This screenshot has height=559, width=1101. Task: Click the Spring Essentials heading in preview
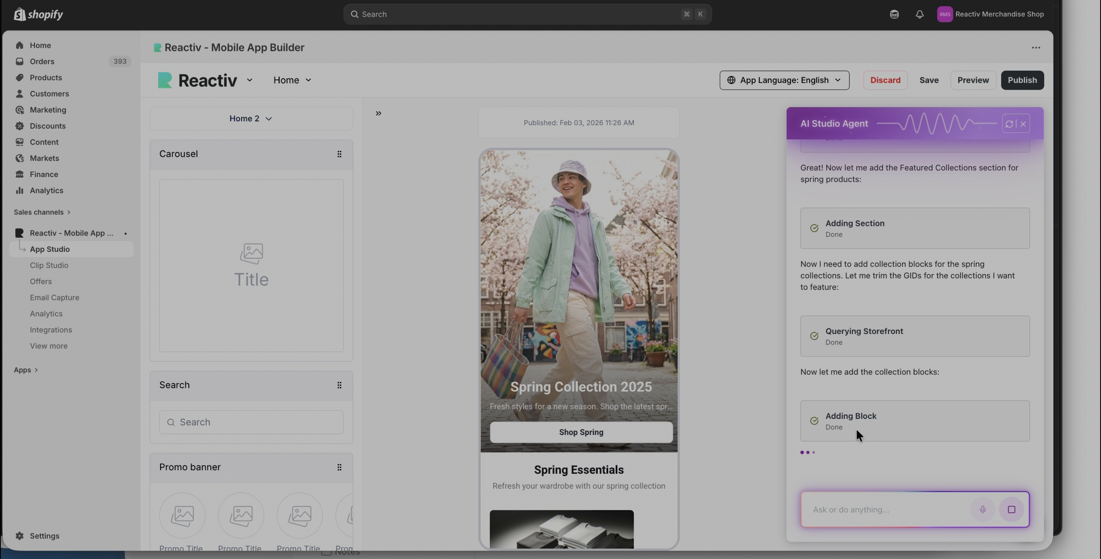pyautogui.click(x=579, y=470)
